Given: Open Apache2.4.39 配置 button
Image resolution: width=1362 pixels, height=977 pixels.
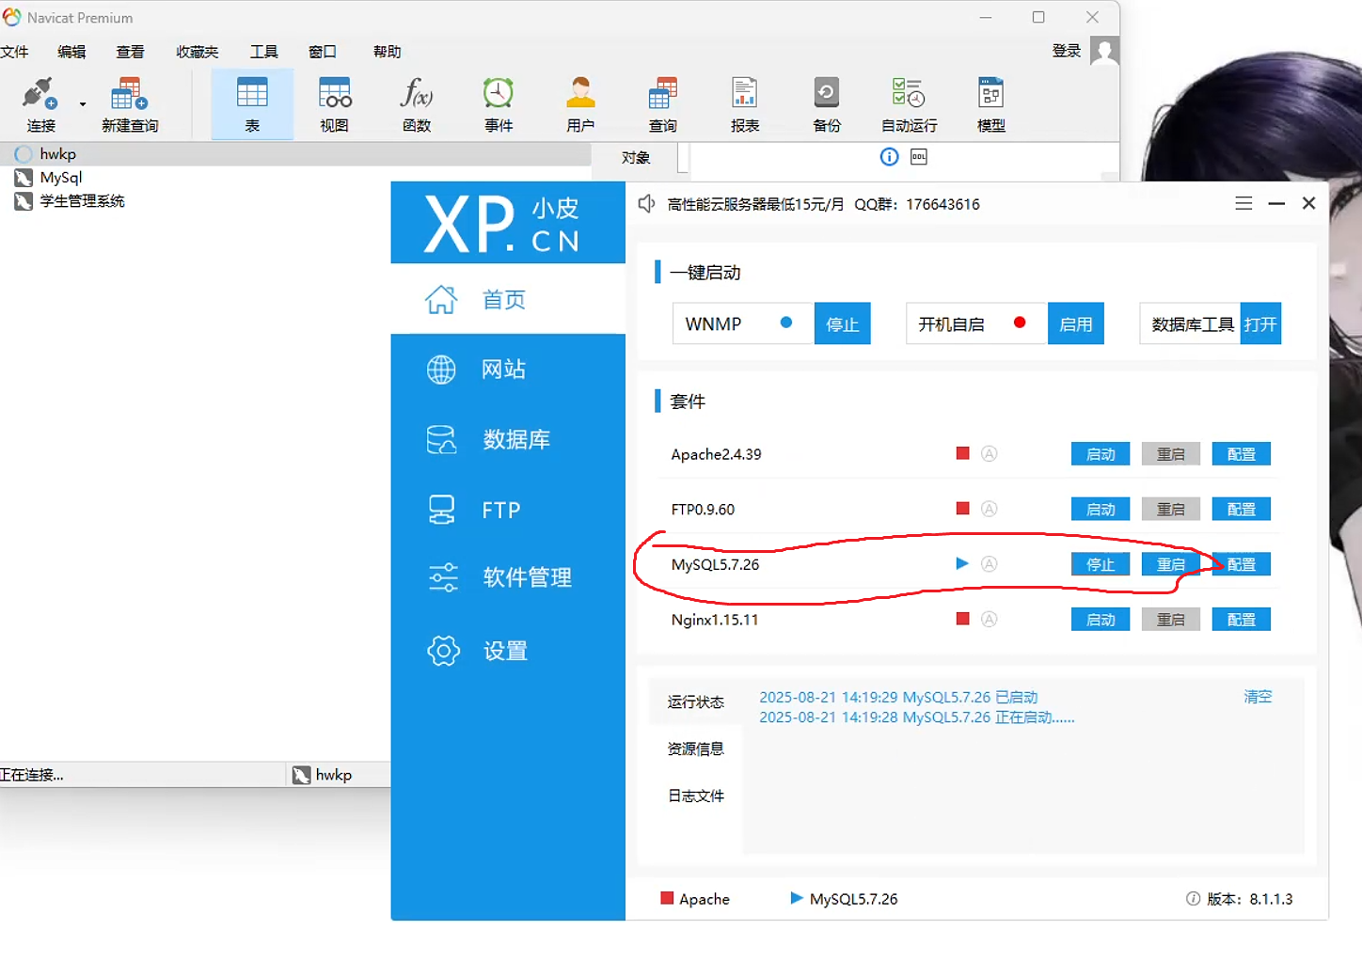Looking at the screenshot, I should click(1242, 454).
